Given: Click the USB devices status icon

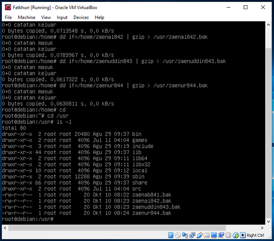Looking at the screenshot, I should pyautogui.click(x=200, y=235).
